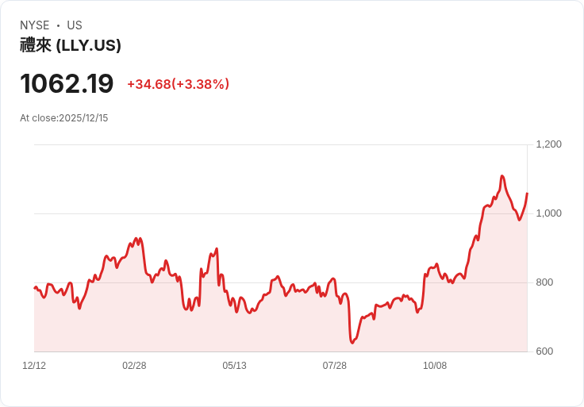The height and width of the screenshot is (407, 584).
Task: Click the 1,000 y-axis label
Action: click(x=549, y=213)
